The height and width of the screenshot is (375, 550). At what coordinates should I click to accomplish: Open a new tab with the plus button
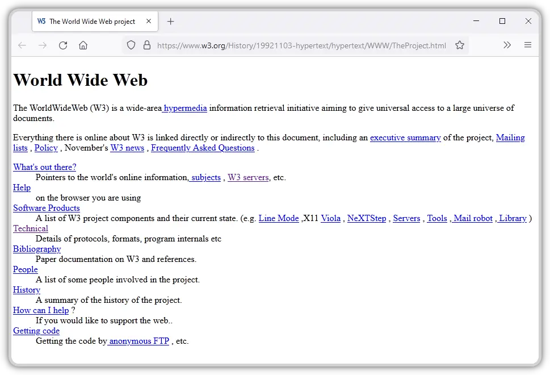(170, 21)
